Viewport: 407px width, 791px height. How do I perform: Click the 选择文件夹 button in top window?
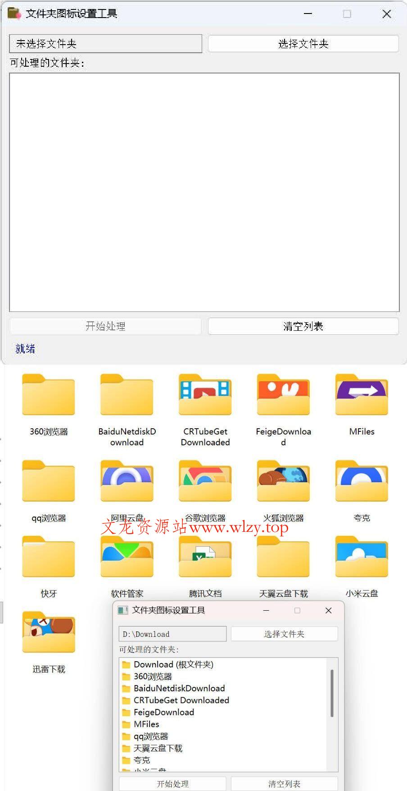(x=303, y=44)
